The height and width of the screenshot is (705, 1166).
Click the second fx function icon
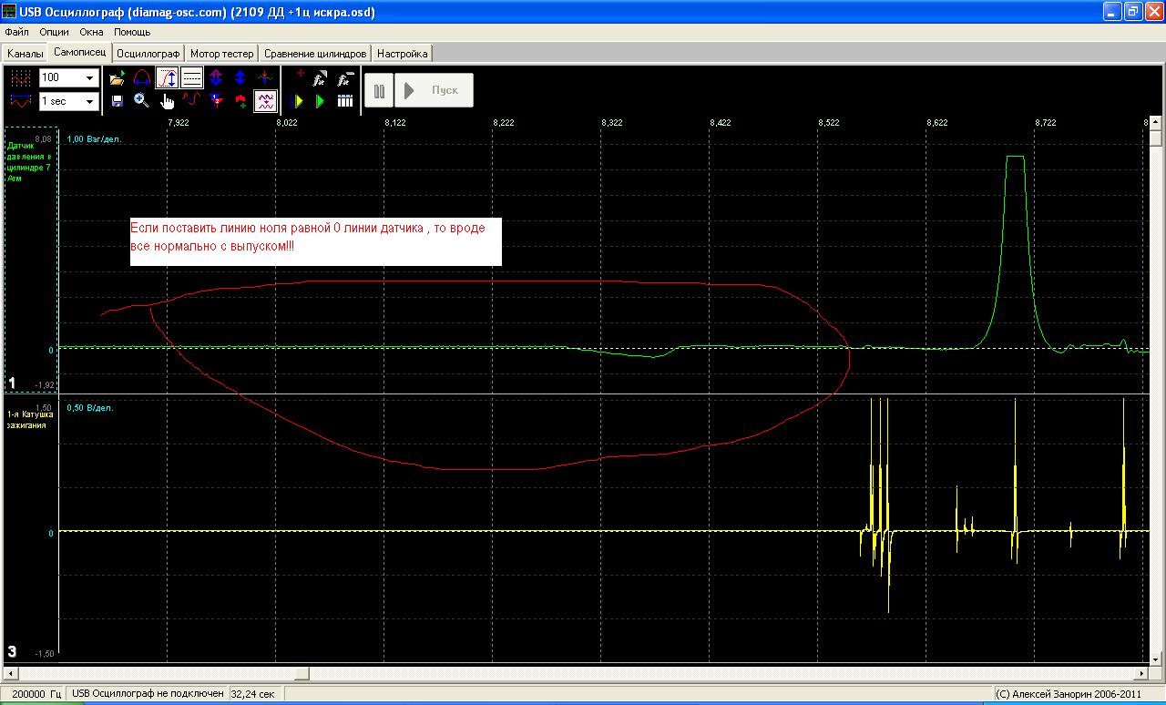(x=345, y=78)
